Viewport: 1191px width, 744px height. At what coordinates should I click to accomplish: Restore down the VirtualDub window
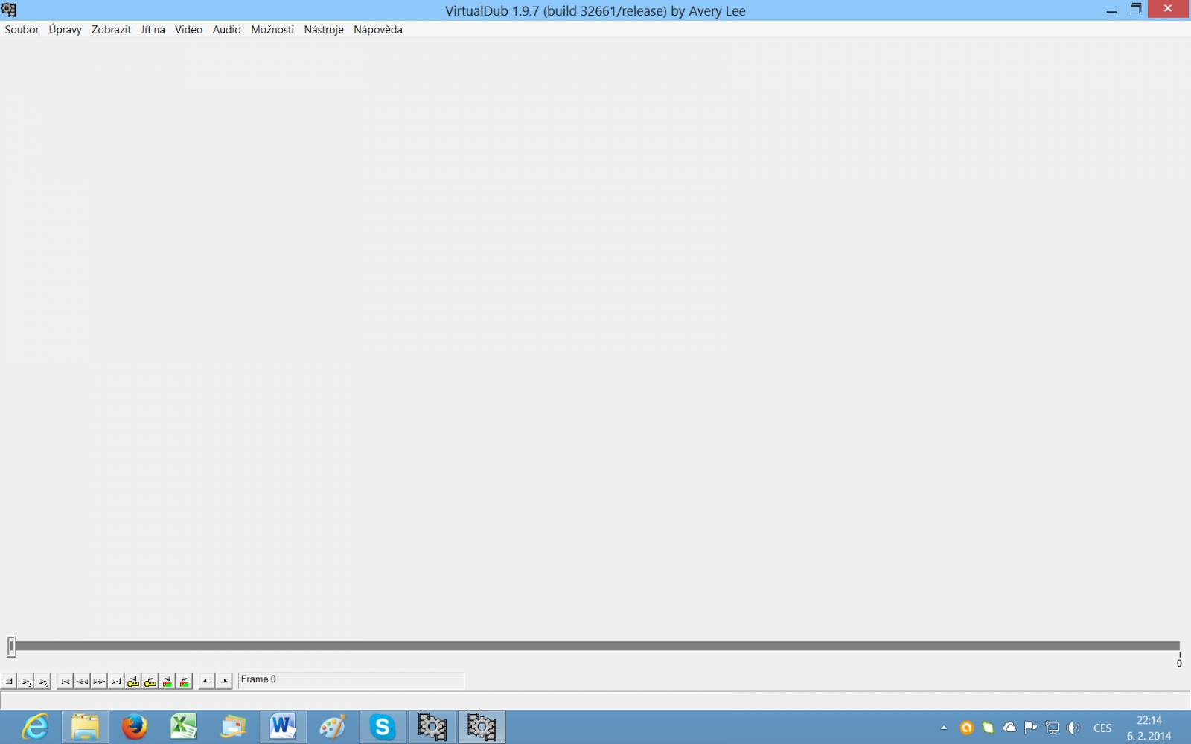pyautogui.click(x=1136, y=10)
